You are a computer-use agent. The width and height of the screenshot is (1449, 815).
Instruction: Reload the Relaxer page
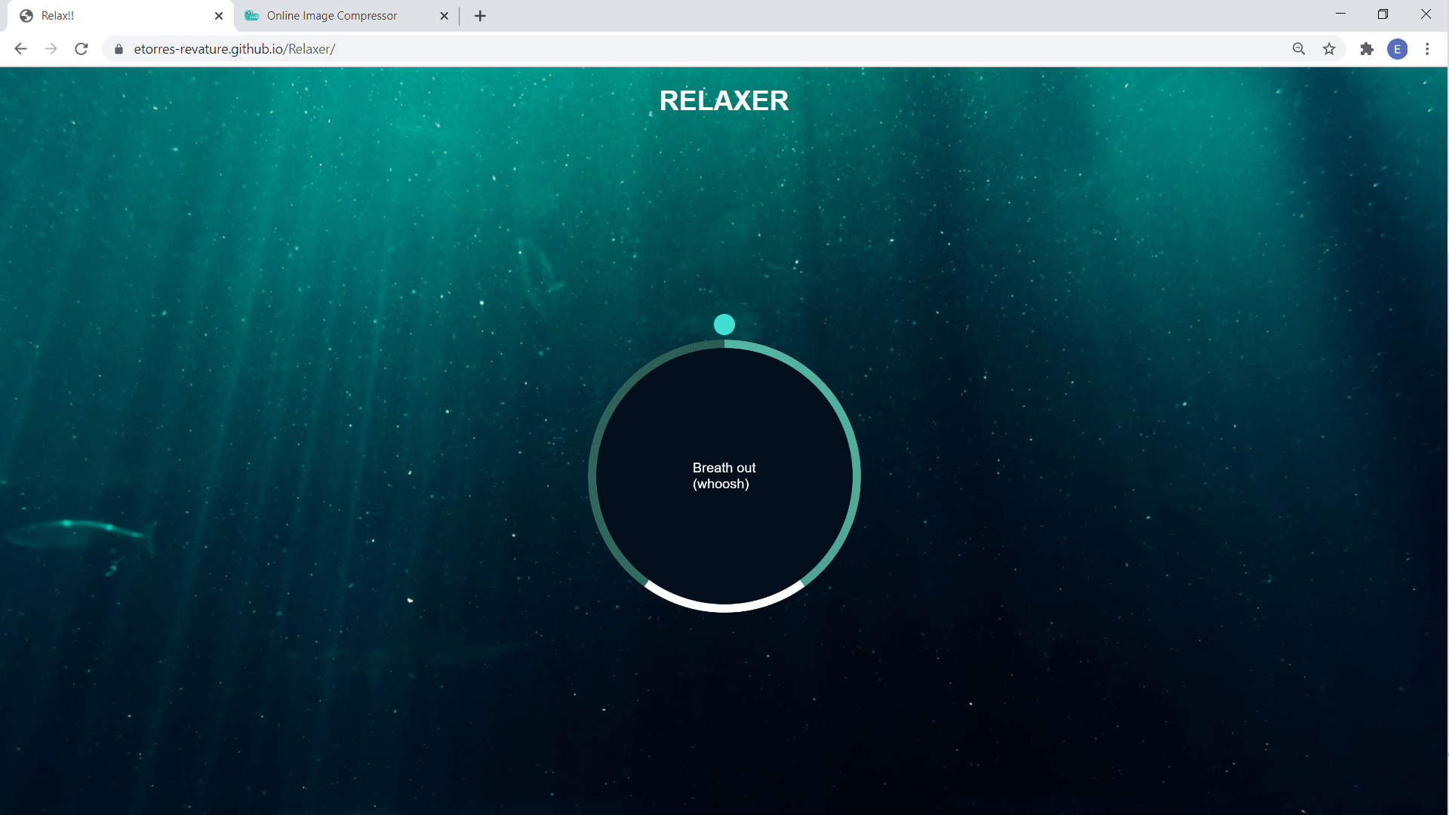click(x=82, y=49)
